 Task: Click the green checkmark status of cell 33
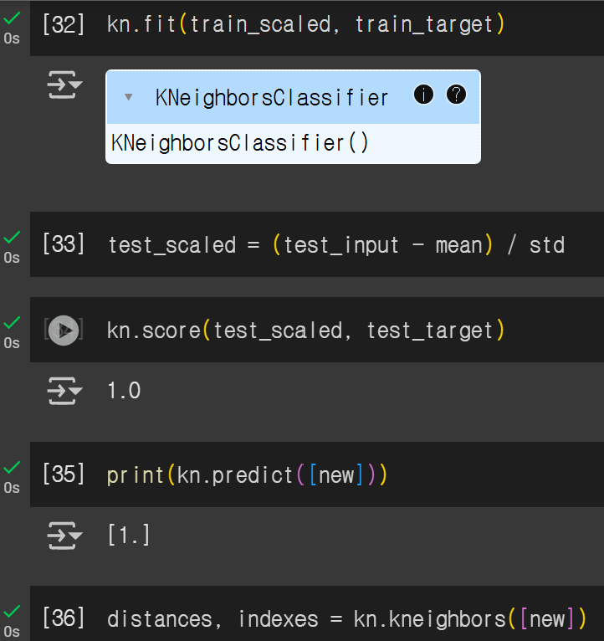(x=12, y=238)
